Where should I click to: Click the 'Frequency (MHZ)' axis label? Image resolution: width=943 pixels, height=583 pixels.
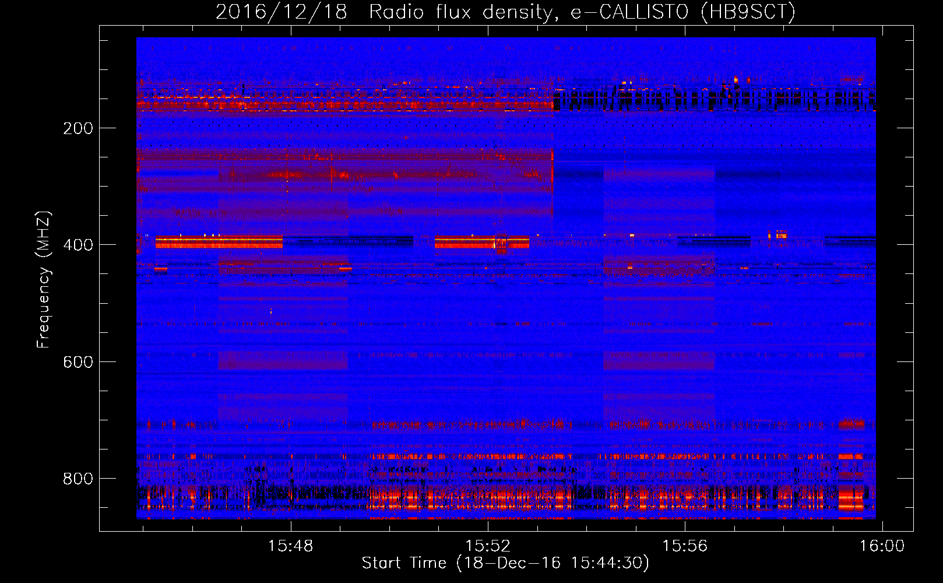(43, 280)
